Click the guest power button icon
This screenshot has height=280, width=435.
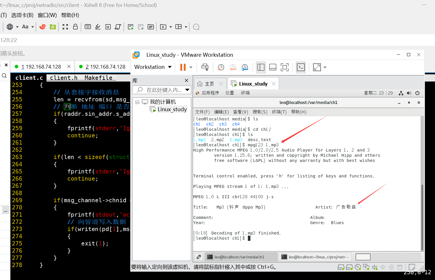[417, 93]
